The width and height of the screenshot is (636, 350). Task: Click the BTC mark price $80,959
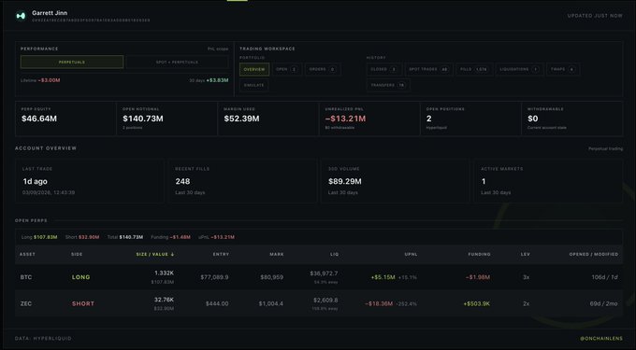coord(272,277)
